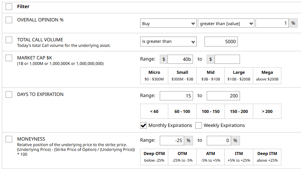The width and height of the screenshot is (301, 169).
Task: Pick the Mega market cap preset
Action: point(267,76)
